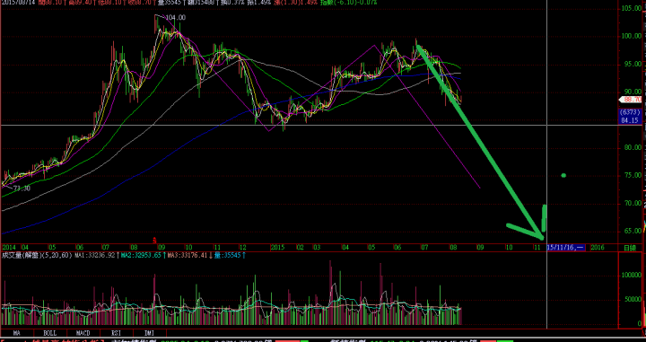Image resolution: width=646 pixels, height=342 pixels.
Task: Click the 88.70 current price tag
Action: 631,100
